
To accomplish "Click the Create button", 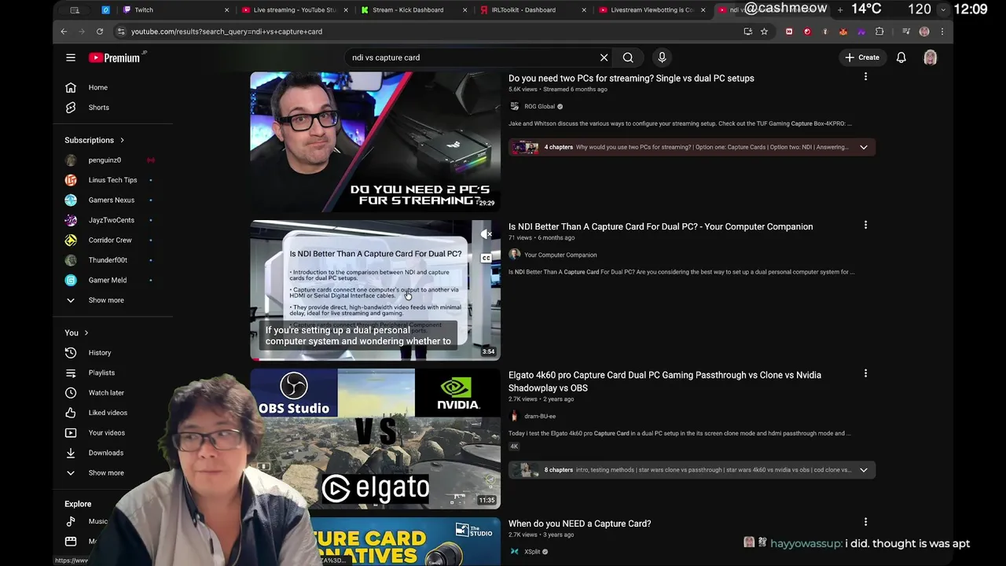I will point(862,57).
